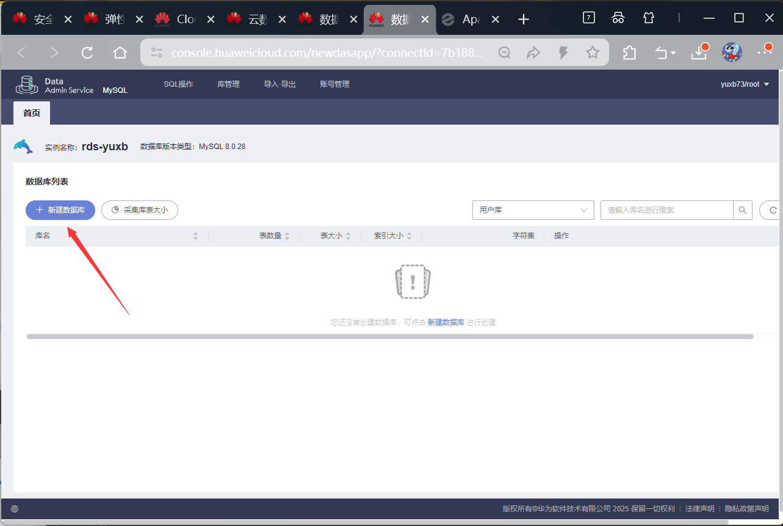Open the downloads icon in the browser toolbar

699,53
